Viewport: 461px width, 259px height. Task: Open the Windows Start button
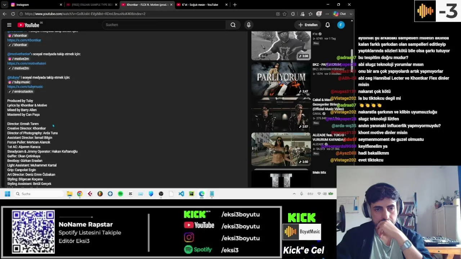7,194
